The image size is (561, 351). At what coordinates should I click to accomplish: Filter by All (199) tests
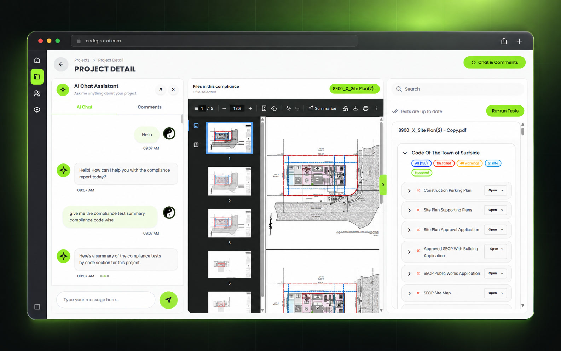click(x=421, y=163)
